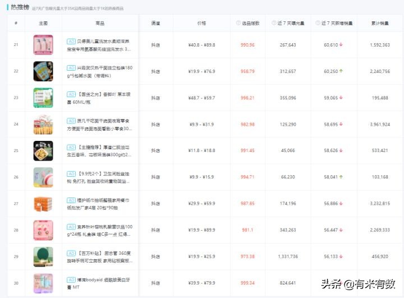The image size is (404, 298).
Task: Click the AD badge in row 25
Action: (71, 147)
